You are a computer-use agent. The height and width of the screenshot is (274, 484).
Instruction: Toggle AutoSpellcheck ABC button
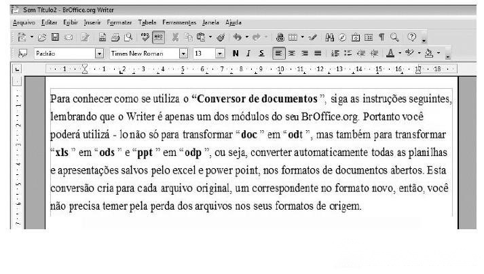[158, 37]
